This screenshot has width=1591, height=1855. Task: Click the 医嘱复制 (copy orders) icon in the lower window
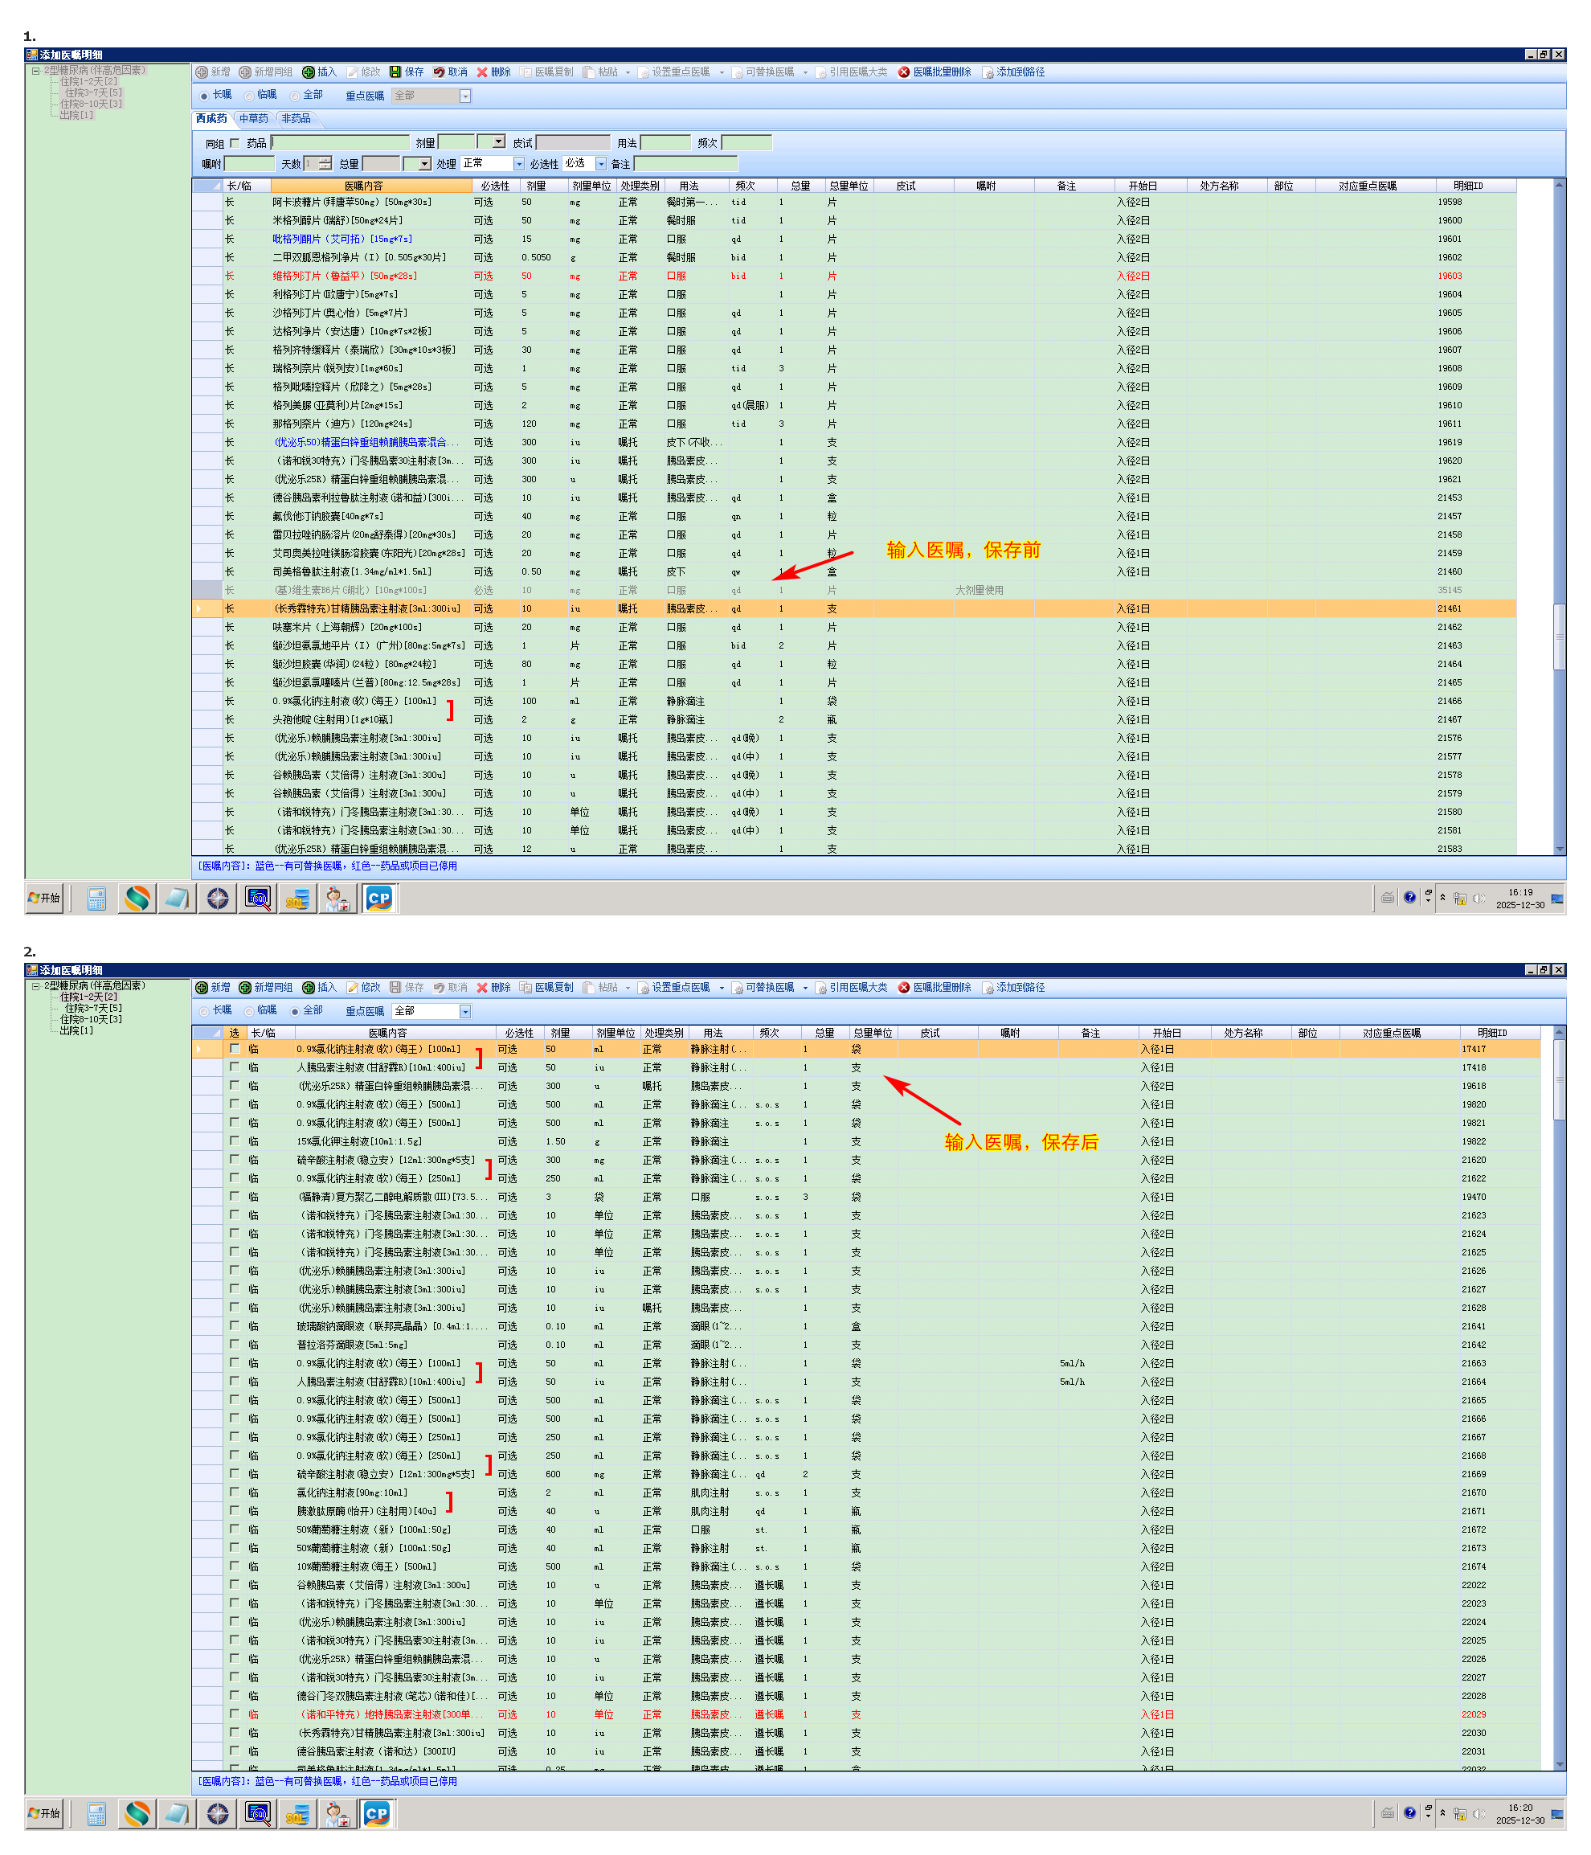(x=526, y=988)
